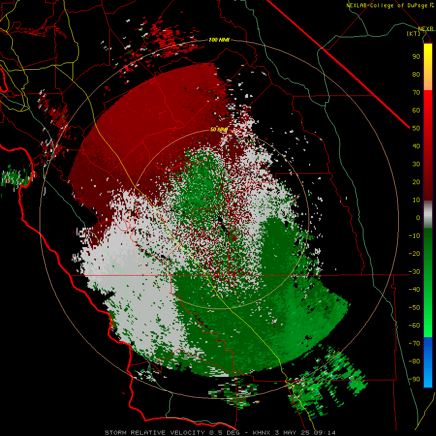
Task: Click the 0 value on the velocity scale
Action: click(x=418, y=218)
